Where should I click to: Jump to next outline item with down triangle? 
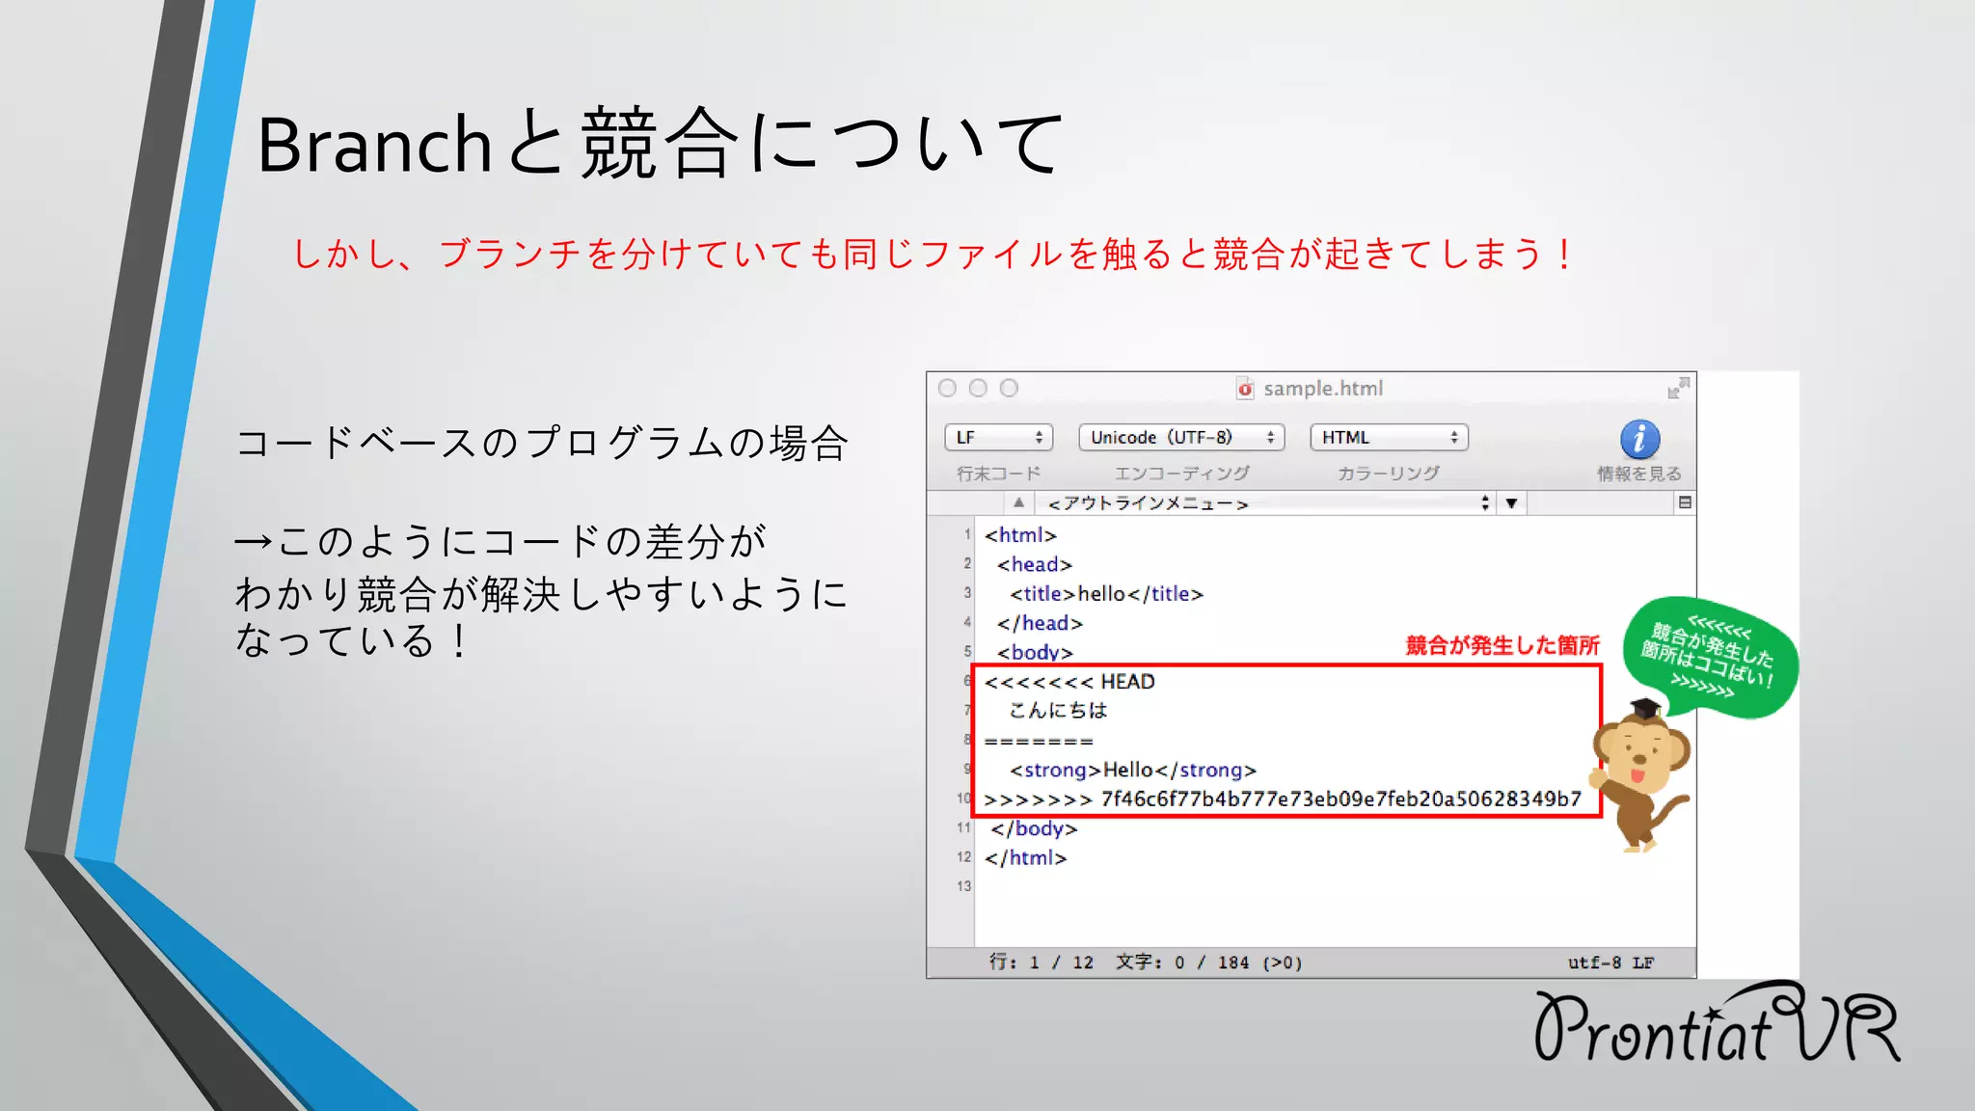pos(1511,502)
